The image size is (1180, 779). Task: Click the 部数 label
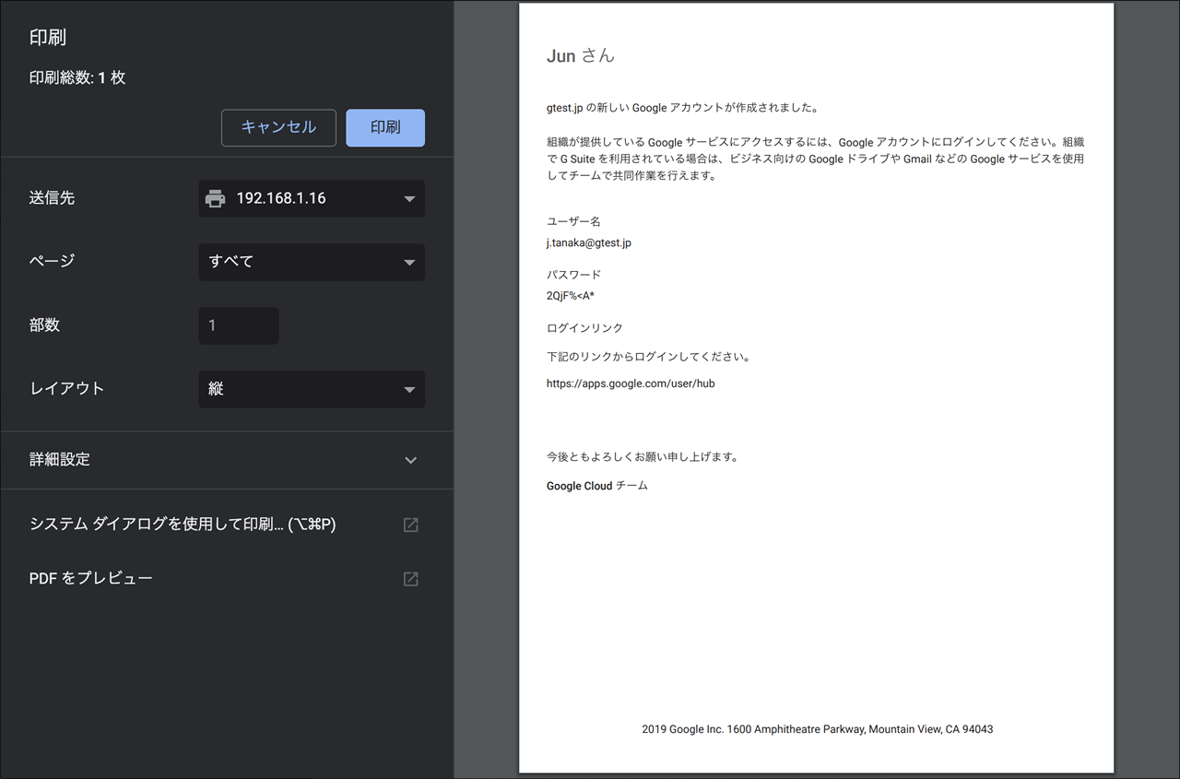(x=44, y=325)
